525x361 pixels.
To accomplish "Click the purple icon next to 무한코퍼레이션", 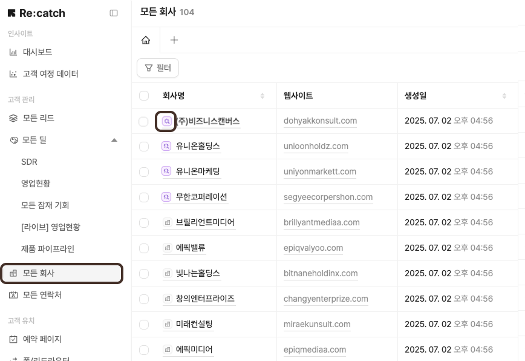I will tap(167, 197).
